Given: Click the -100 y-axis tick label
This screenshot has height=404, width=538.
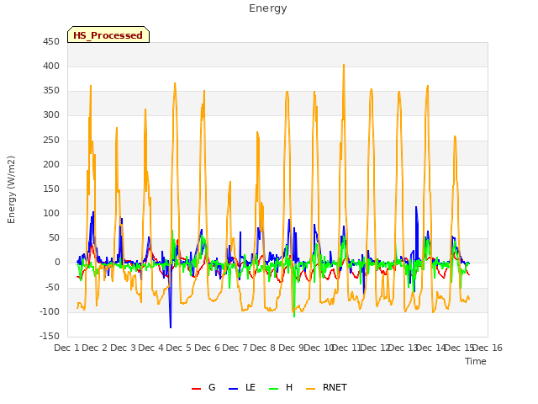Looking at the screenshot, I should point(50,312).
